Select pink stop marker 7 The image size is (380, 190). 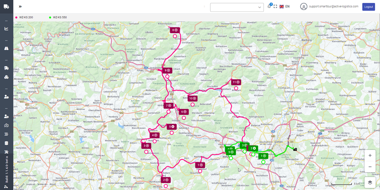[168, 106]
